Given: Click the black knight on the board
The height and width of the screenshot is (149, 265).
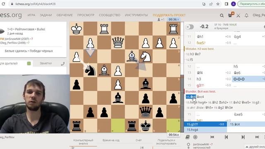Looking at the screenshot, I should click(x=90, y=70).
